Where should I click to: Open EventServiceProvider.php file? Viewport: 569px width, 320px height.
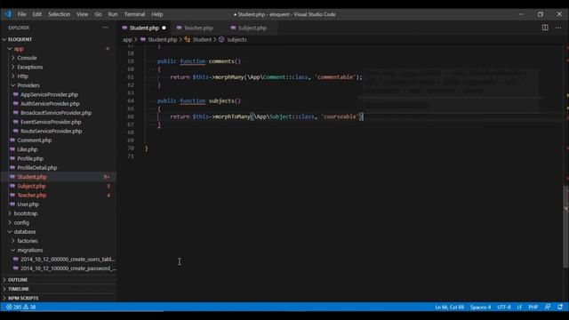click(x=51, y=122)
